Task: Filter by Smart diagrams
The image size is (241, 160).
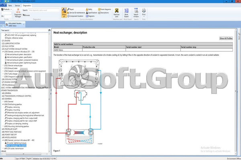Action: coord(104,9)
